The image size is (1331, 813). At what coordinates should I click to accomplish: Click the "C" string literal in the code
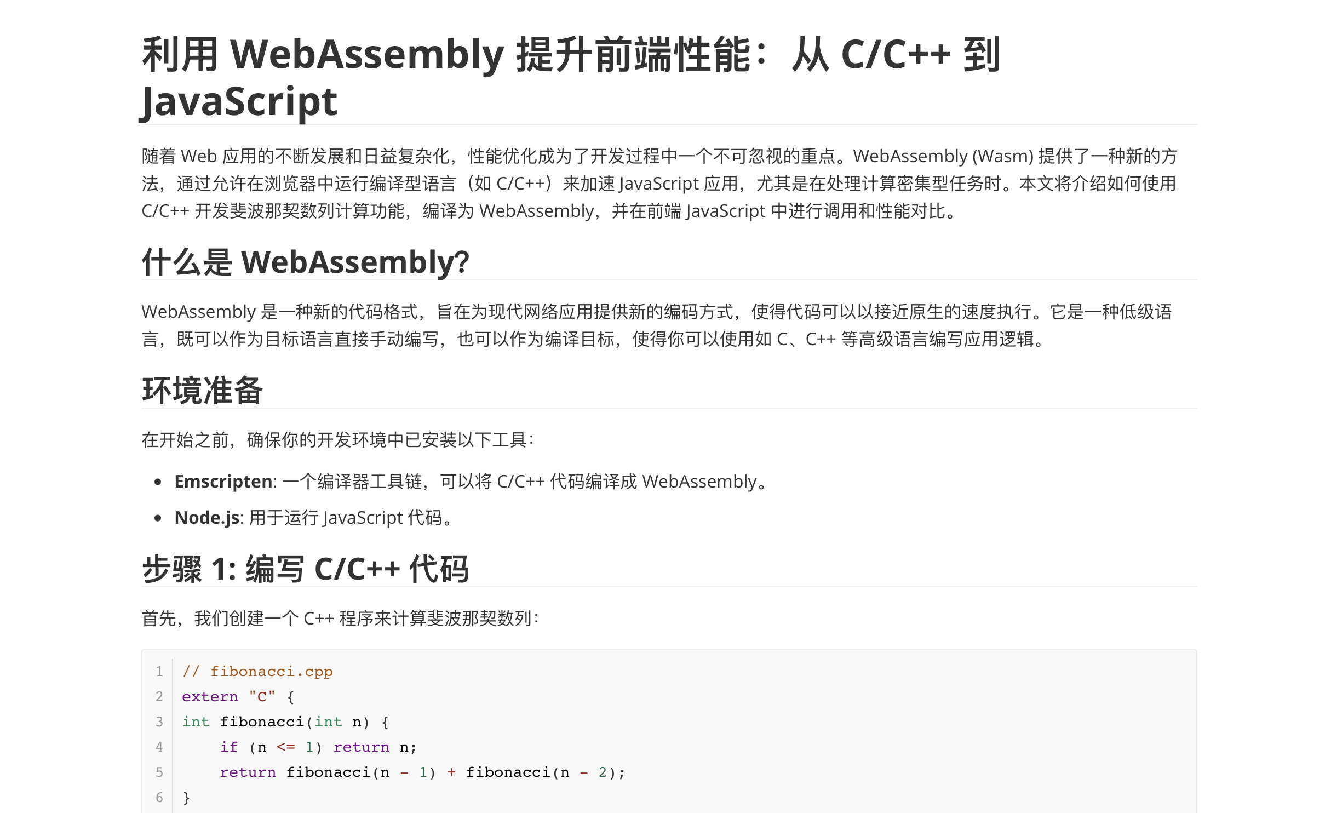click(x=262, y=697)
